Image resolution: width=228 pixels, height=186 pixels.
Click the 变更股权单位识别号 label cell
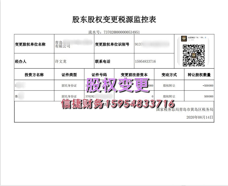coord(112,44)
